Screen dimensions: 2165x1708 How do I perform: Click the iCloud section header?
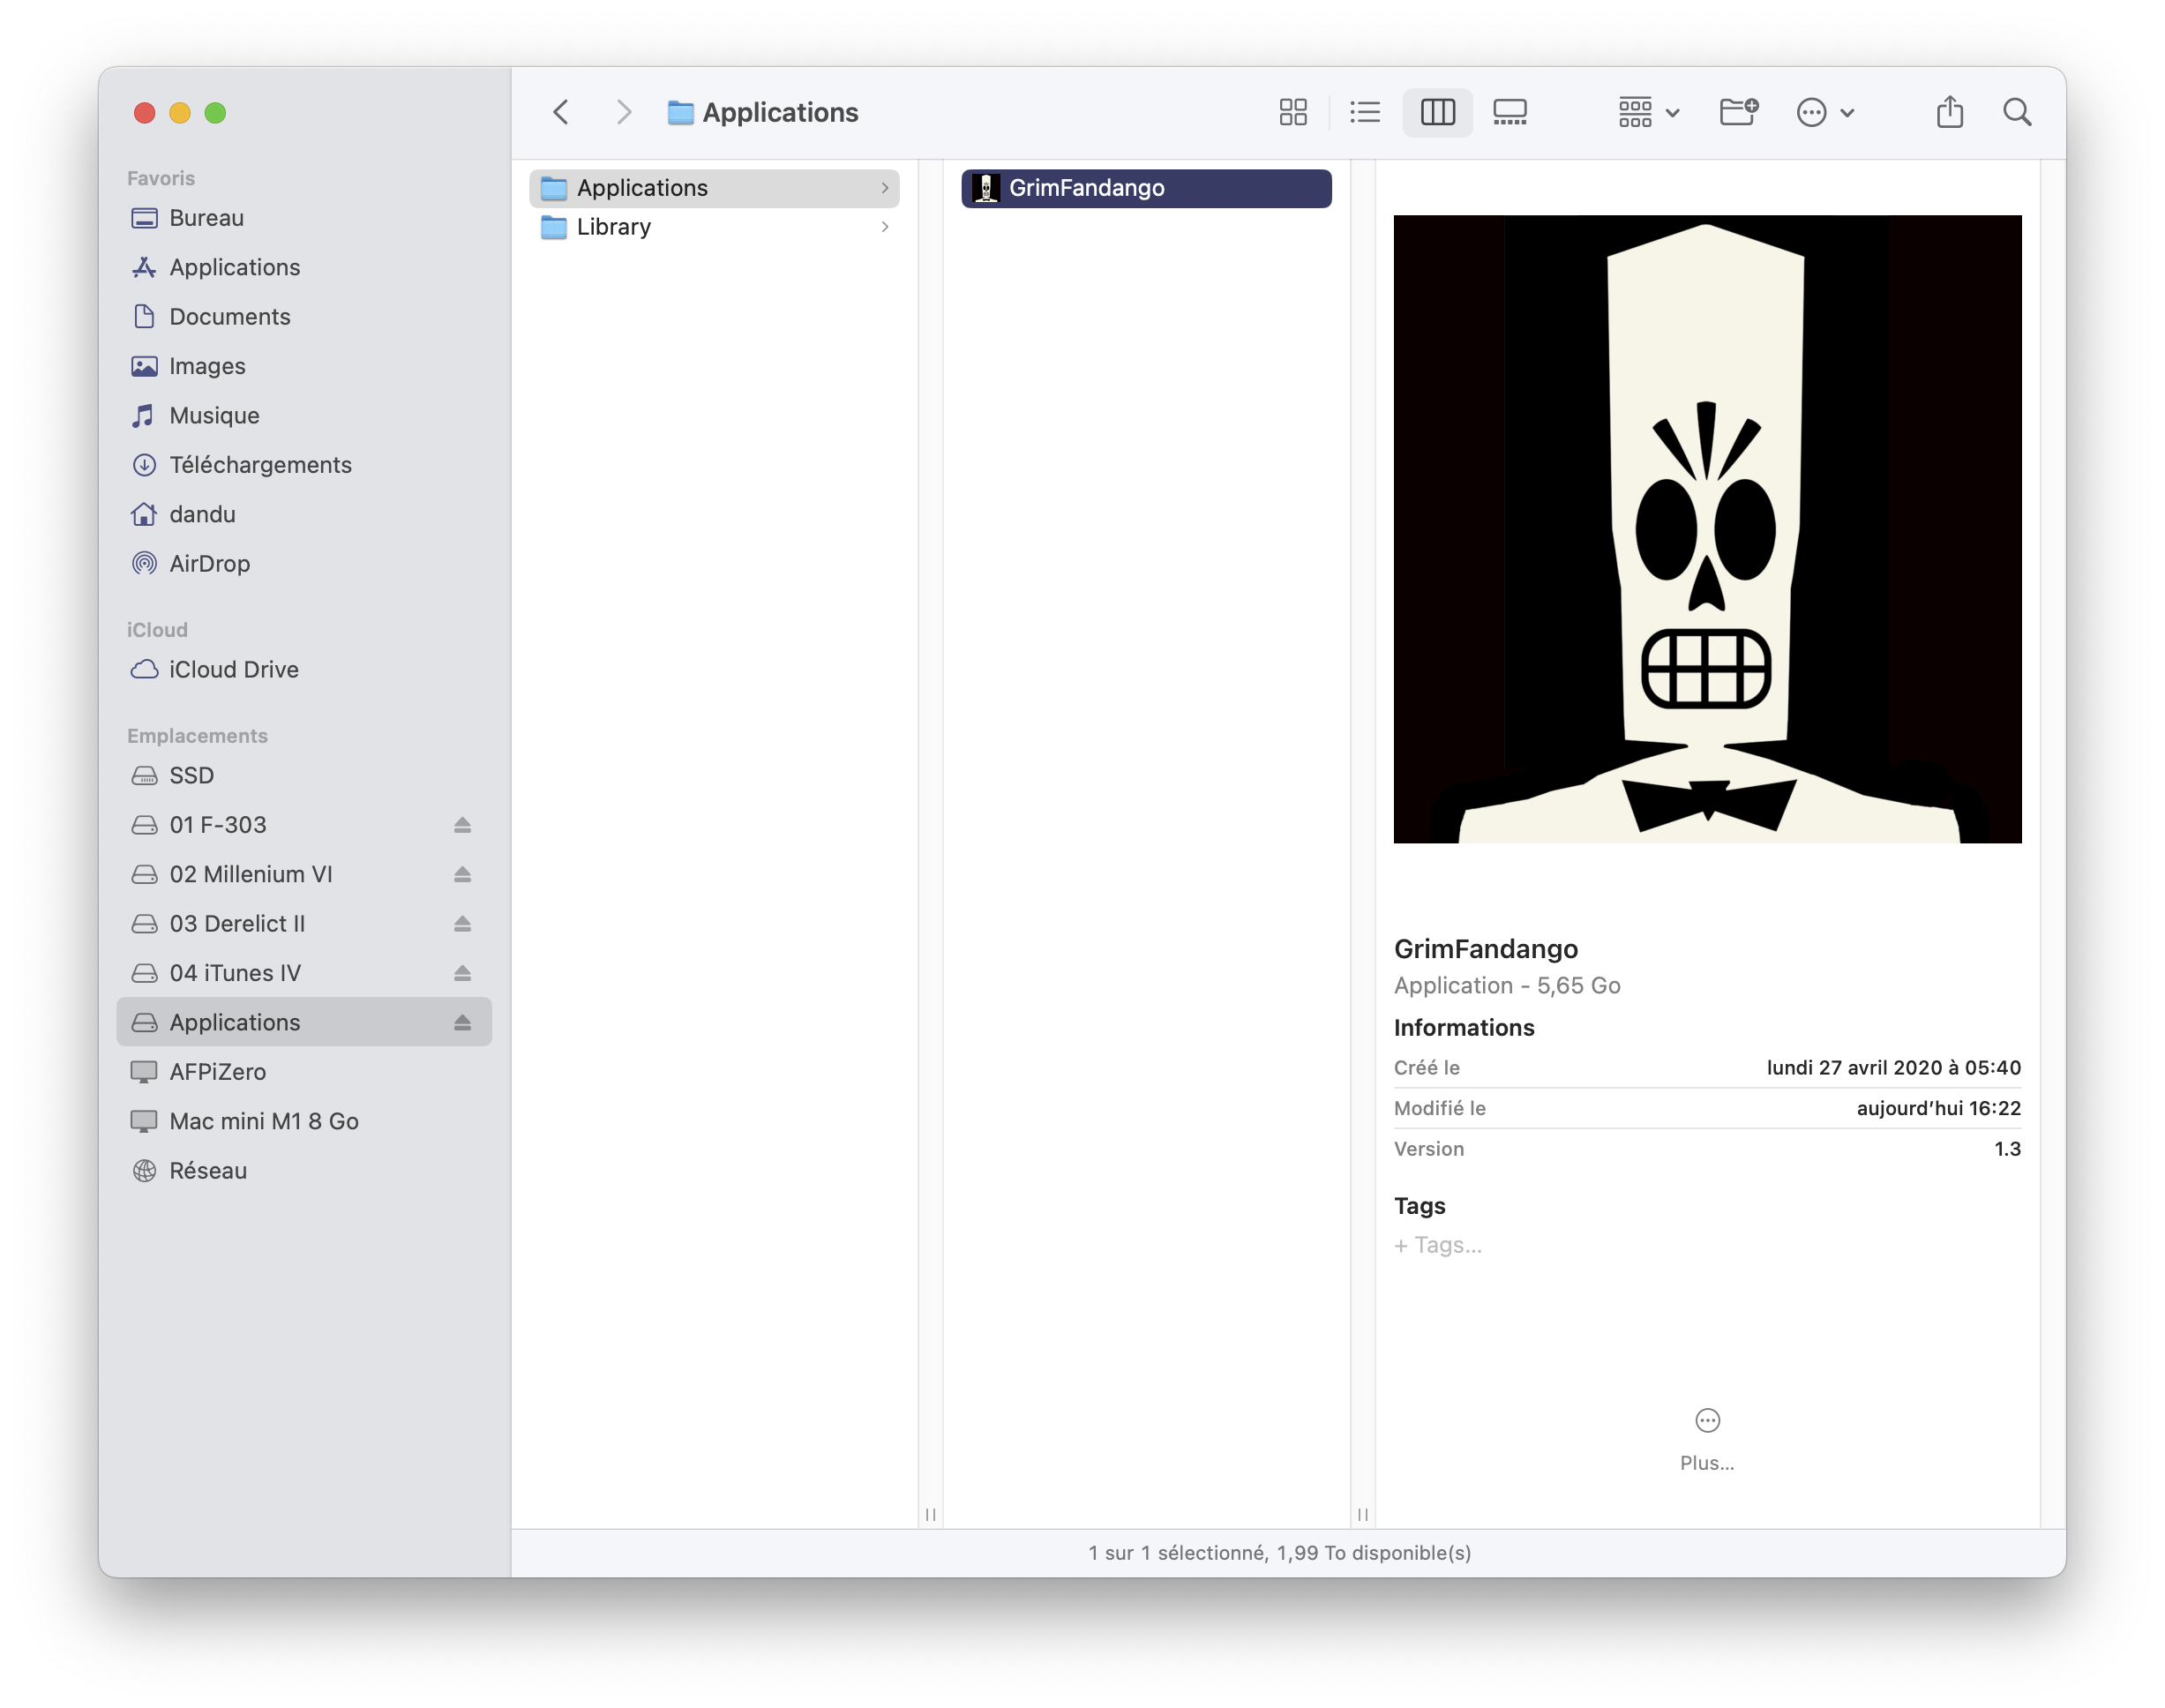157,630
